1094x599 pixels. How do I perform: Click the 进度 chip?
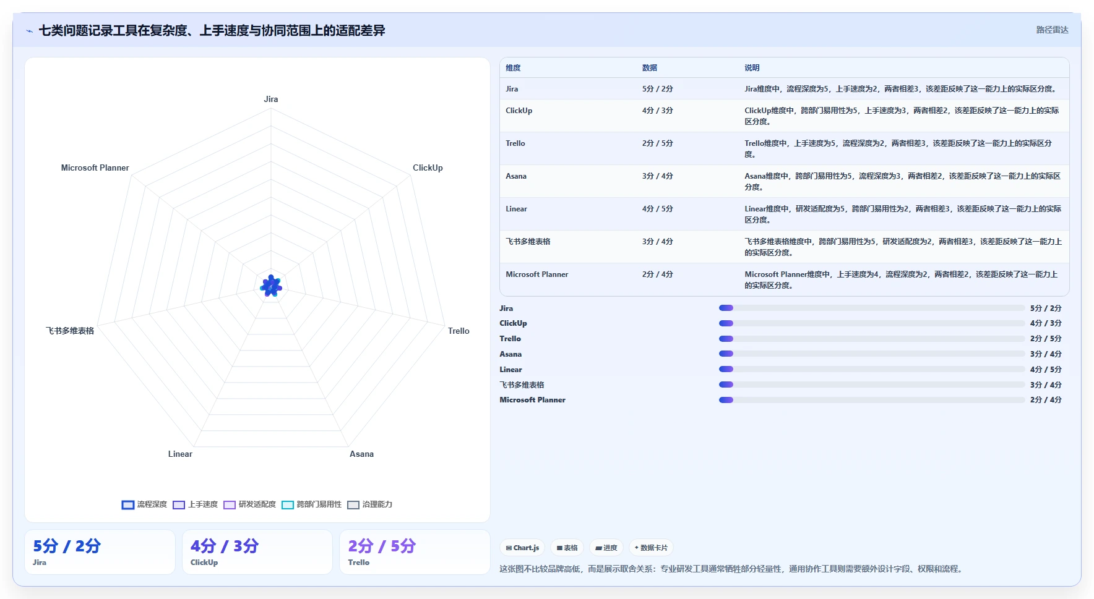point(606,548)
